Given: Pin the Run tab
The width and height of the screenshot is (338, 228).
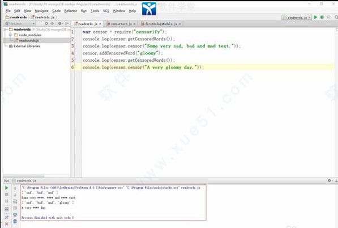Looking at the screenshot, I should (x=6, y=217).
